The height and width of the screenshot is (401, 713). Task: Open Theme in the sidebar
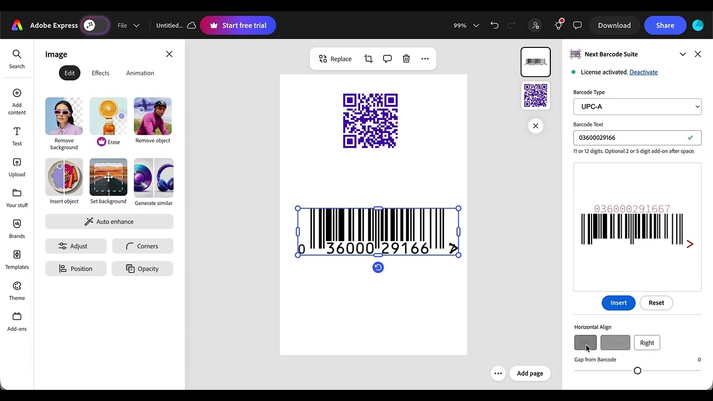pos(17,291)
